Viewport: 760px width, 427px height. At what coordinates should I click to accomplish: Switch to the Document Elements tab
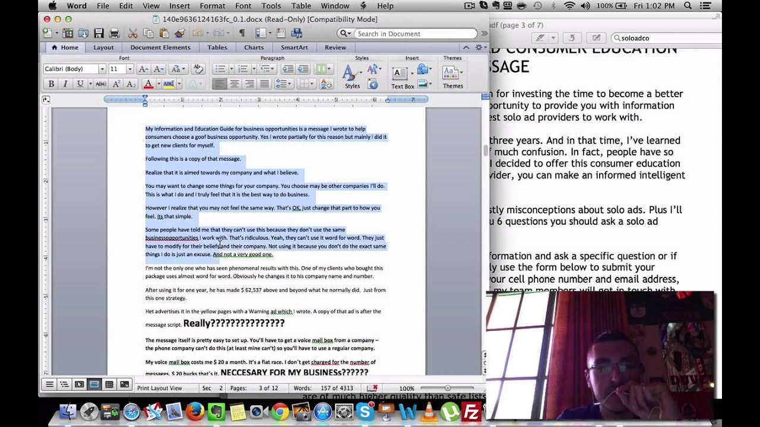tap(160, 47)
